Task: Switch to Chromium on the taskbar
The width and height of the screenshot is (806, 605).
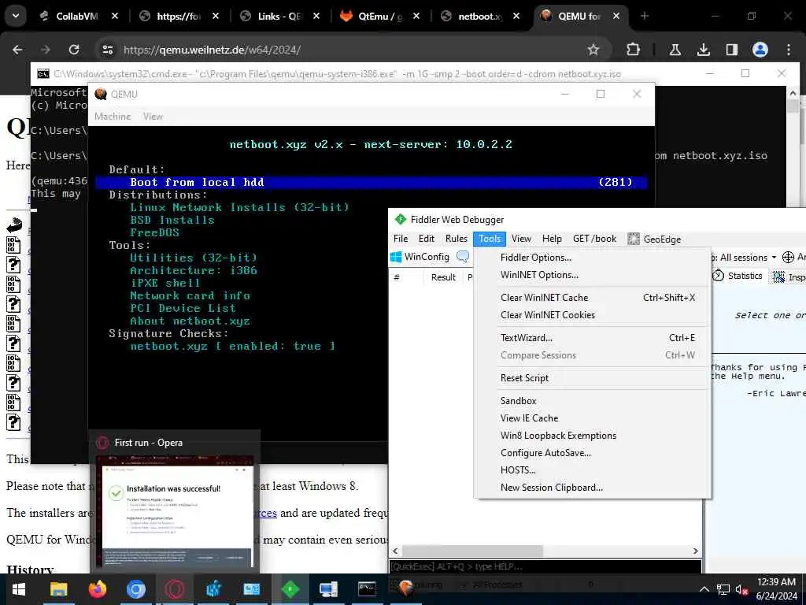Action: 135,589
